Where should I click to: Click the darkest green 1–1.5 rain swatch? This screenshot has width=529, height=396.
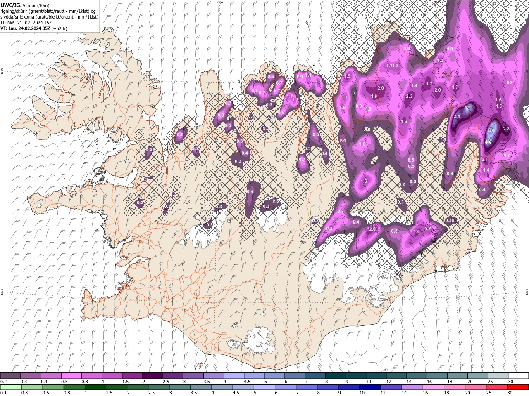tap(96, 387)
